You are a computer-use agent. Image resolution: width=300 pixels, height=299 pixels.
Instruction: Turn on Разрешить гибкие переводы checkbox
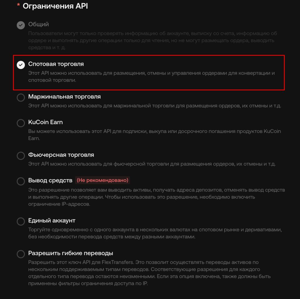coord(21,254)
